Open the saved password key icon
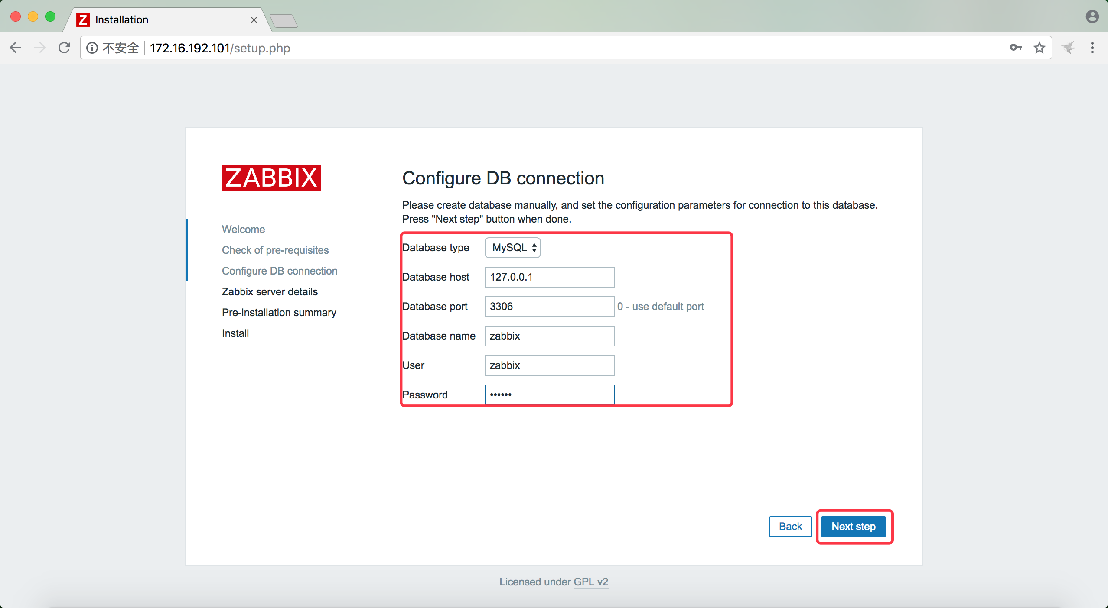Screen dimensions: 1108x608 pos(1016,48)
